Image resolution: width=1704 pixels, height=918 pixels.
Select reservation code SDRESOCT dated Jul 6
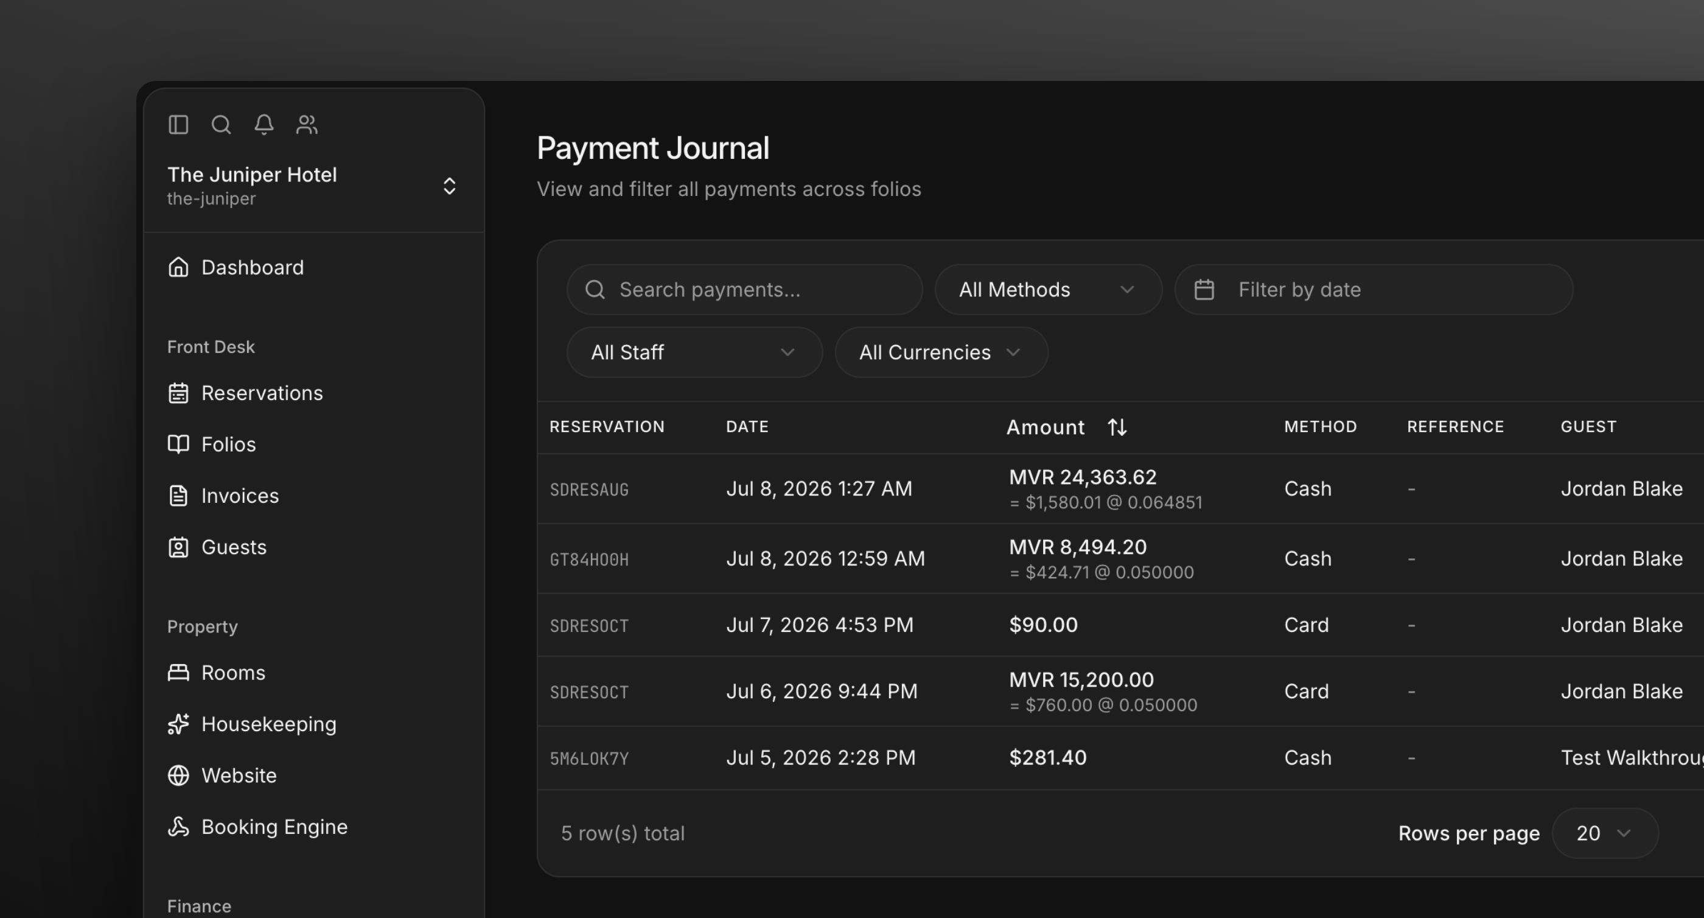pyautogui.click(x=588, y=692)
